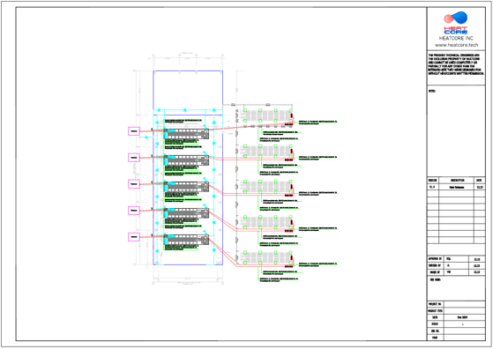Click the Description header of the revision table

tap(456, 181)
